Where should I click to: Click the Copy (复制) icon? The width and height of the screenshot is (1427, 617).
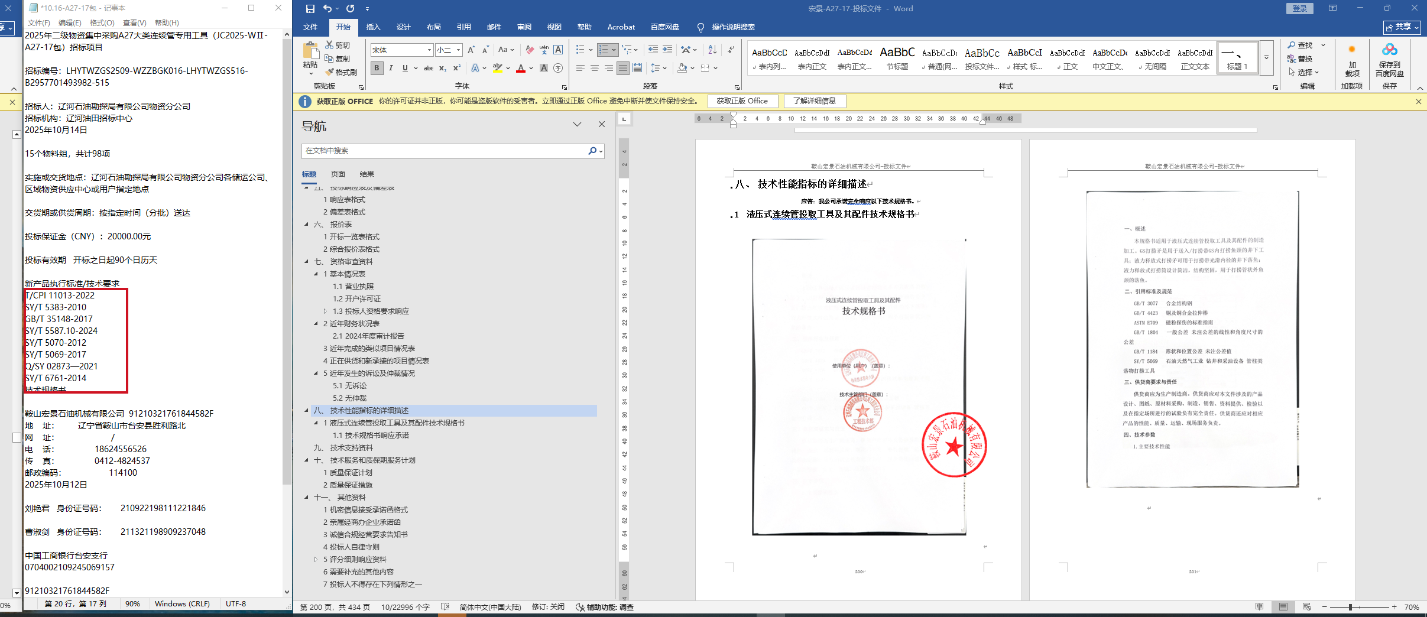click(329, 59)
